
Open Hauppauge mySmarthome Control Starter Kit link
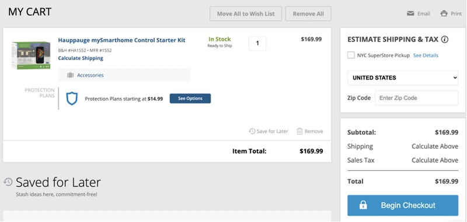tap(121, 40)
